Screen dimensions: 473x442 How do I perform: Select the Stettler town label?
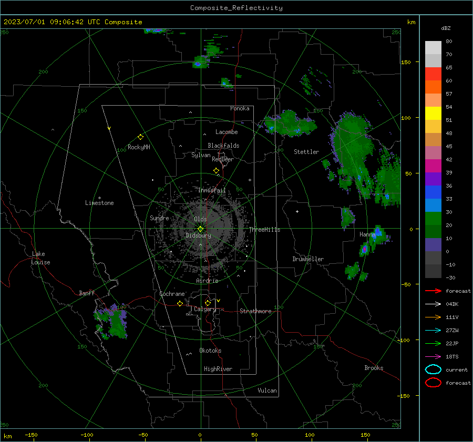click(306, 152)
